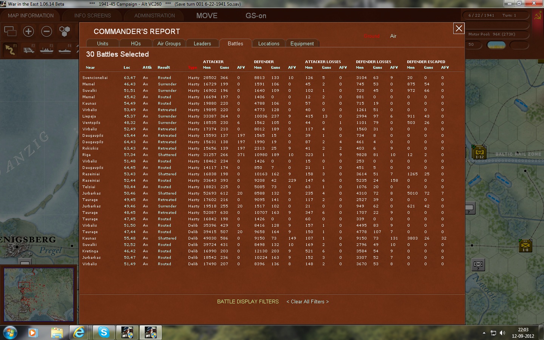Sort battles by the Loc column header
The width and height of the screenshot is (544, 340).
(127, 67)
